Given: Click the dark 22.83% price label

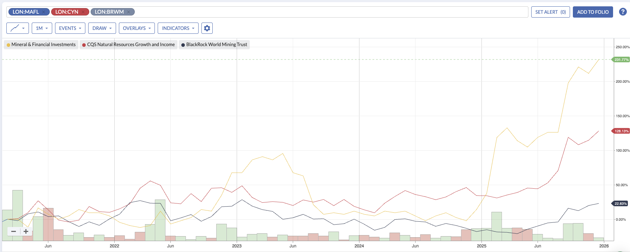Looking at the screenshot, I should pyautogui.click(x=620, y=204).
